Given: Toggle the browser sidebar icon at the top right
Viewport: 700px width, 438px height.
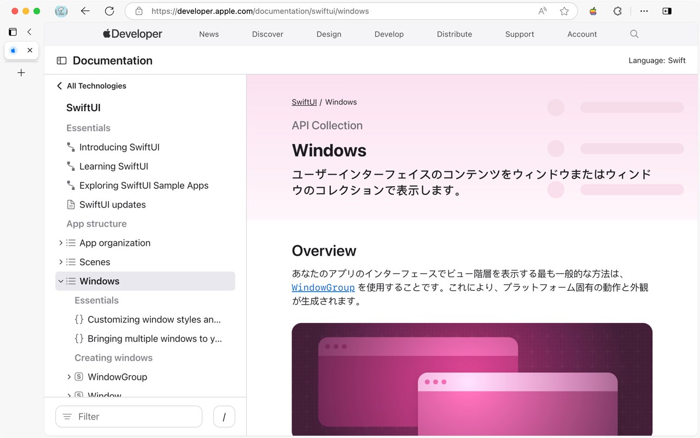Looking at the screenshot, I should tap(667, 11).
